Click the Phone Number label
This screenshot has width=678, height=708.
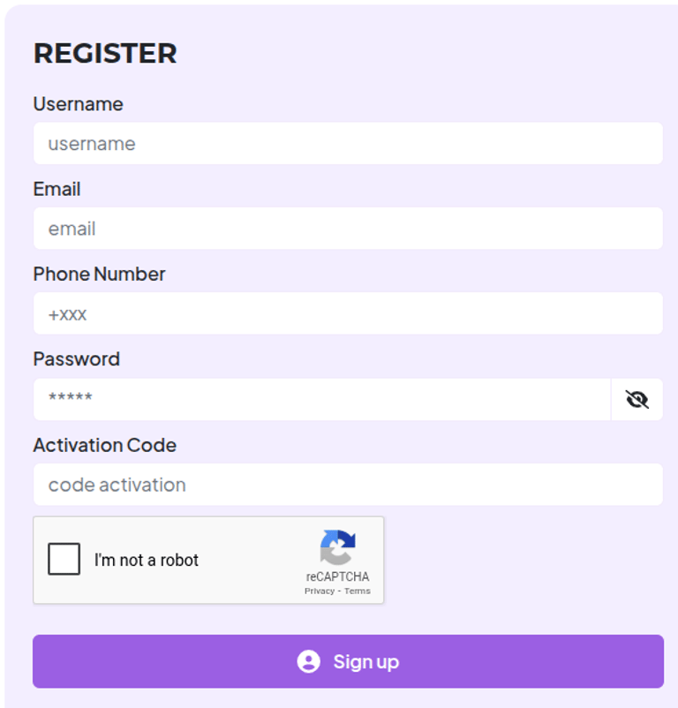coord(99,275)
